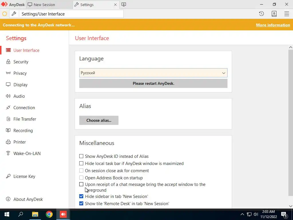
Task: Open the hamburger main menu
Action: coord(287,14)
